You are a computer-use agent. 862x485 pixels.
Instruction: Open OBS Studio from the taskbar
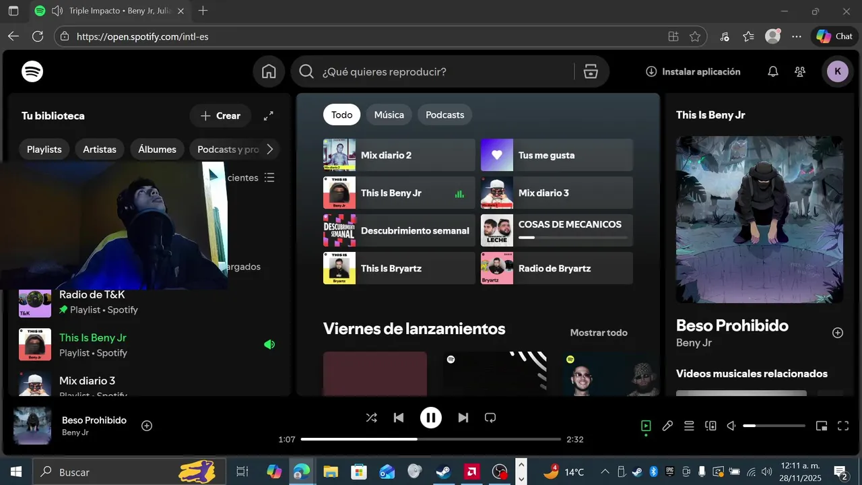500,472
